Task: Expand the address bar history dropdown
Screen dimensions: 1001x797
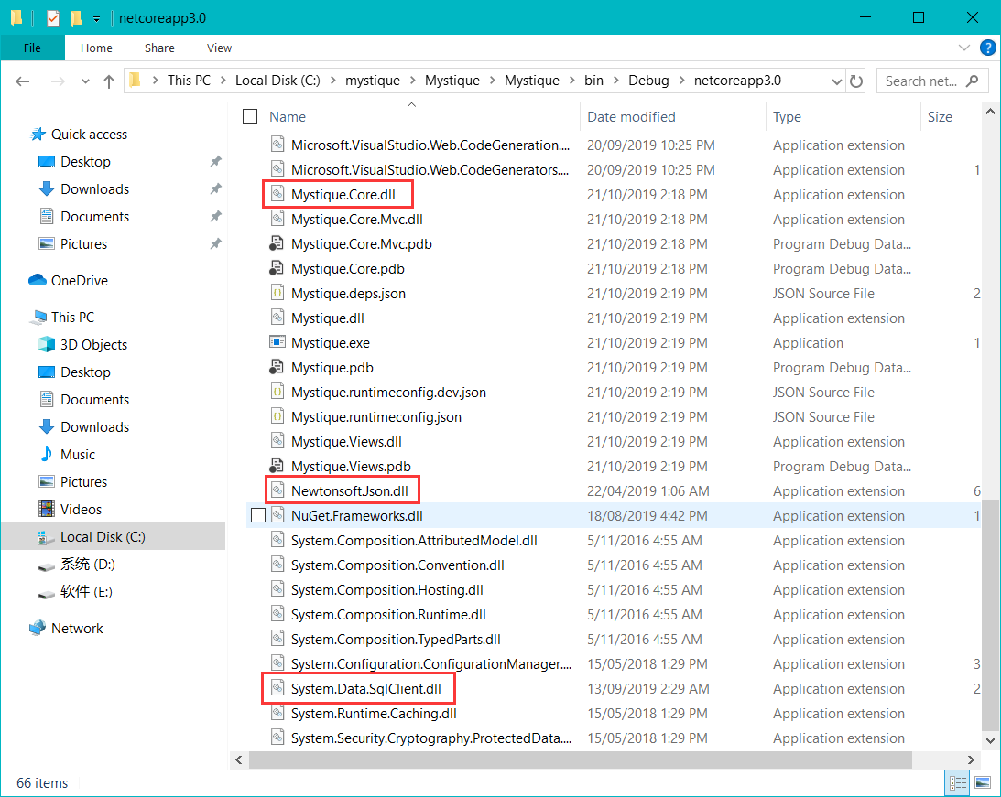Action: [837, 81]
